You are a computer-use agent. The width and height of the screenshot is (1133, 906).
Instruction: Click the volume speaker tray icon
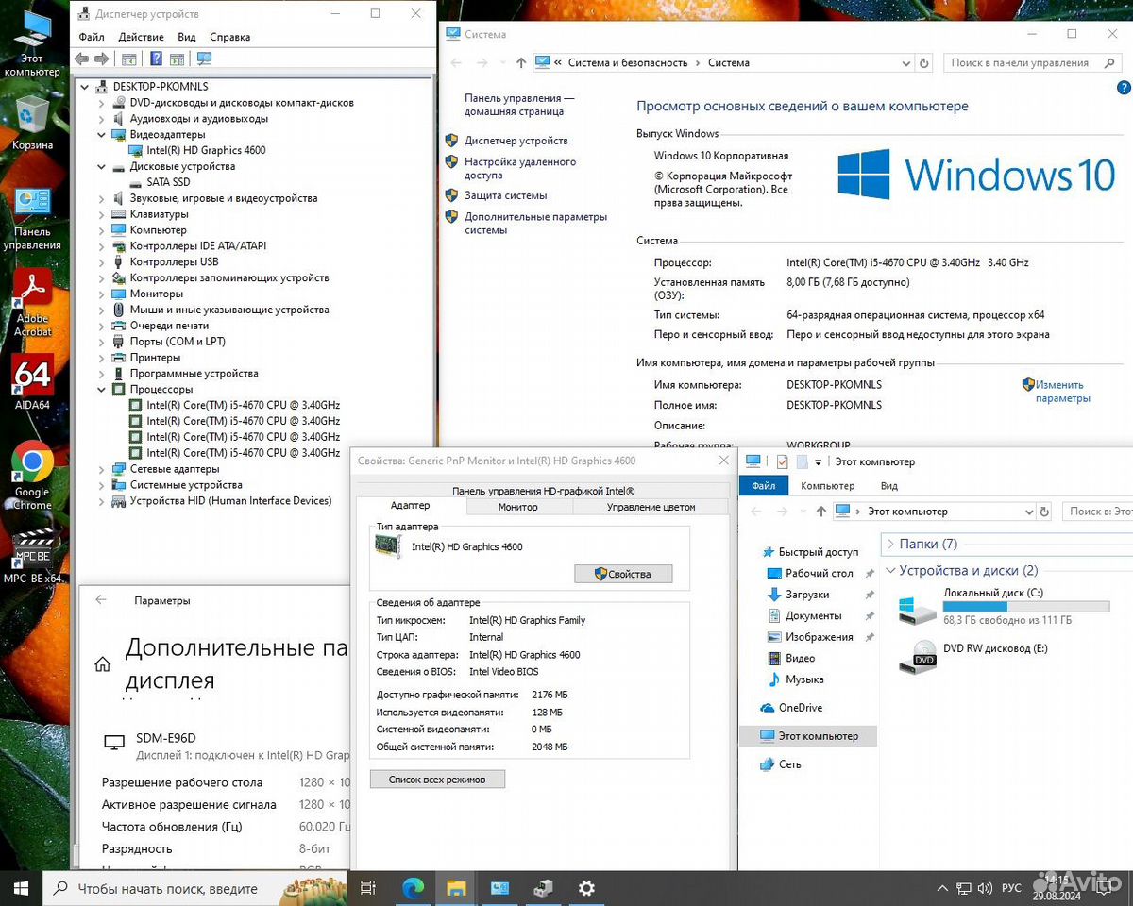[986, 888]
